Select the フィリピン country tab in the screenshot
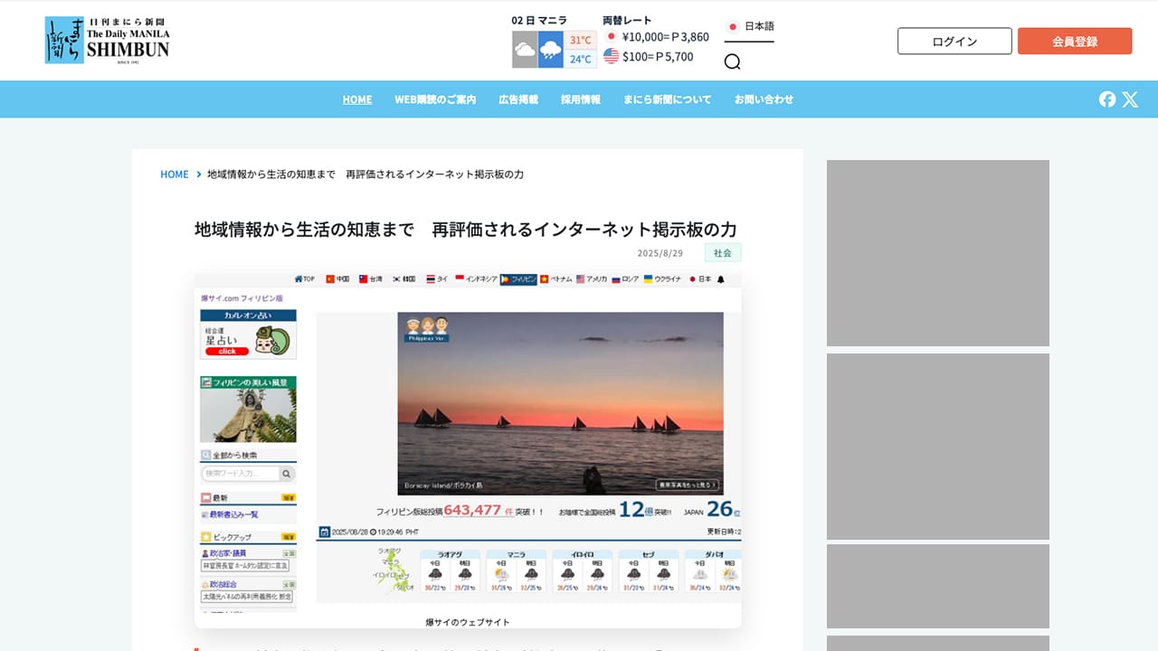The image size is (1158, 651). tap(519, 278)
